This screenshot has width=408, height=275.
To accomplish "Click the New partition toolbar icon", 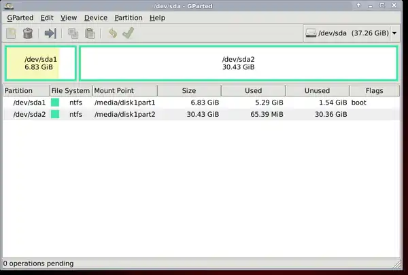I will pos(12,33).
